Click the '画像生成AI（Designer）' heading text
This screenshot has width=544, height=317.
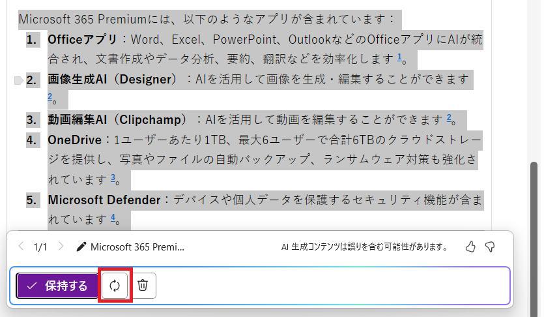[113, 80]
